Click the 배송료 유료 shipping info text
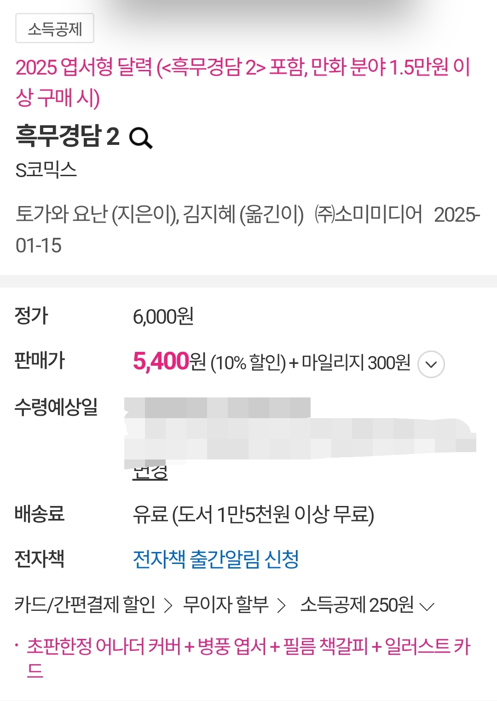 [254, 515]
